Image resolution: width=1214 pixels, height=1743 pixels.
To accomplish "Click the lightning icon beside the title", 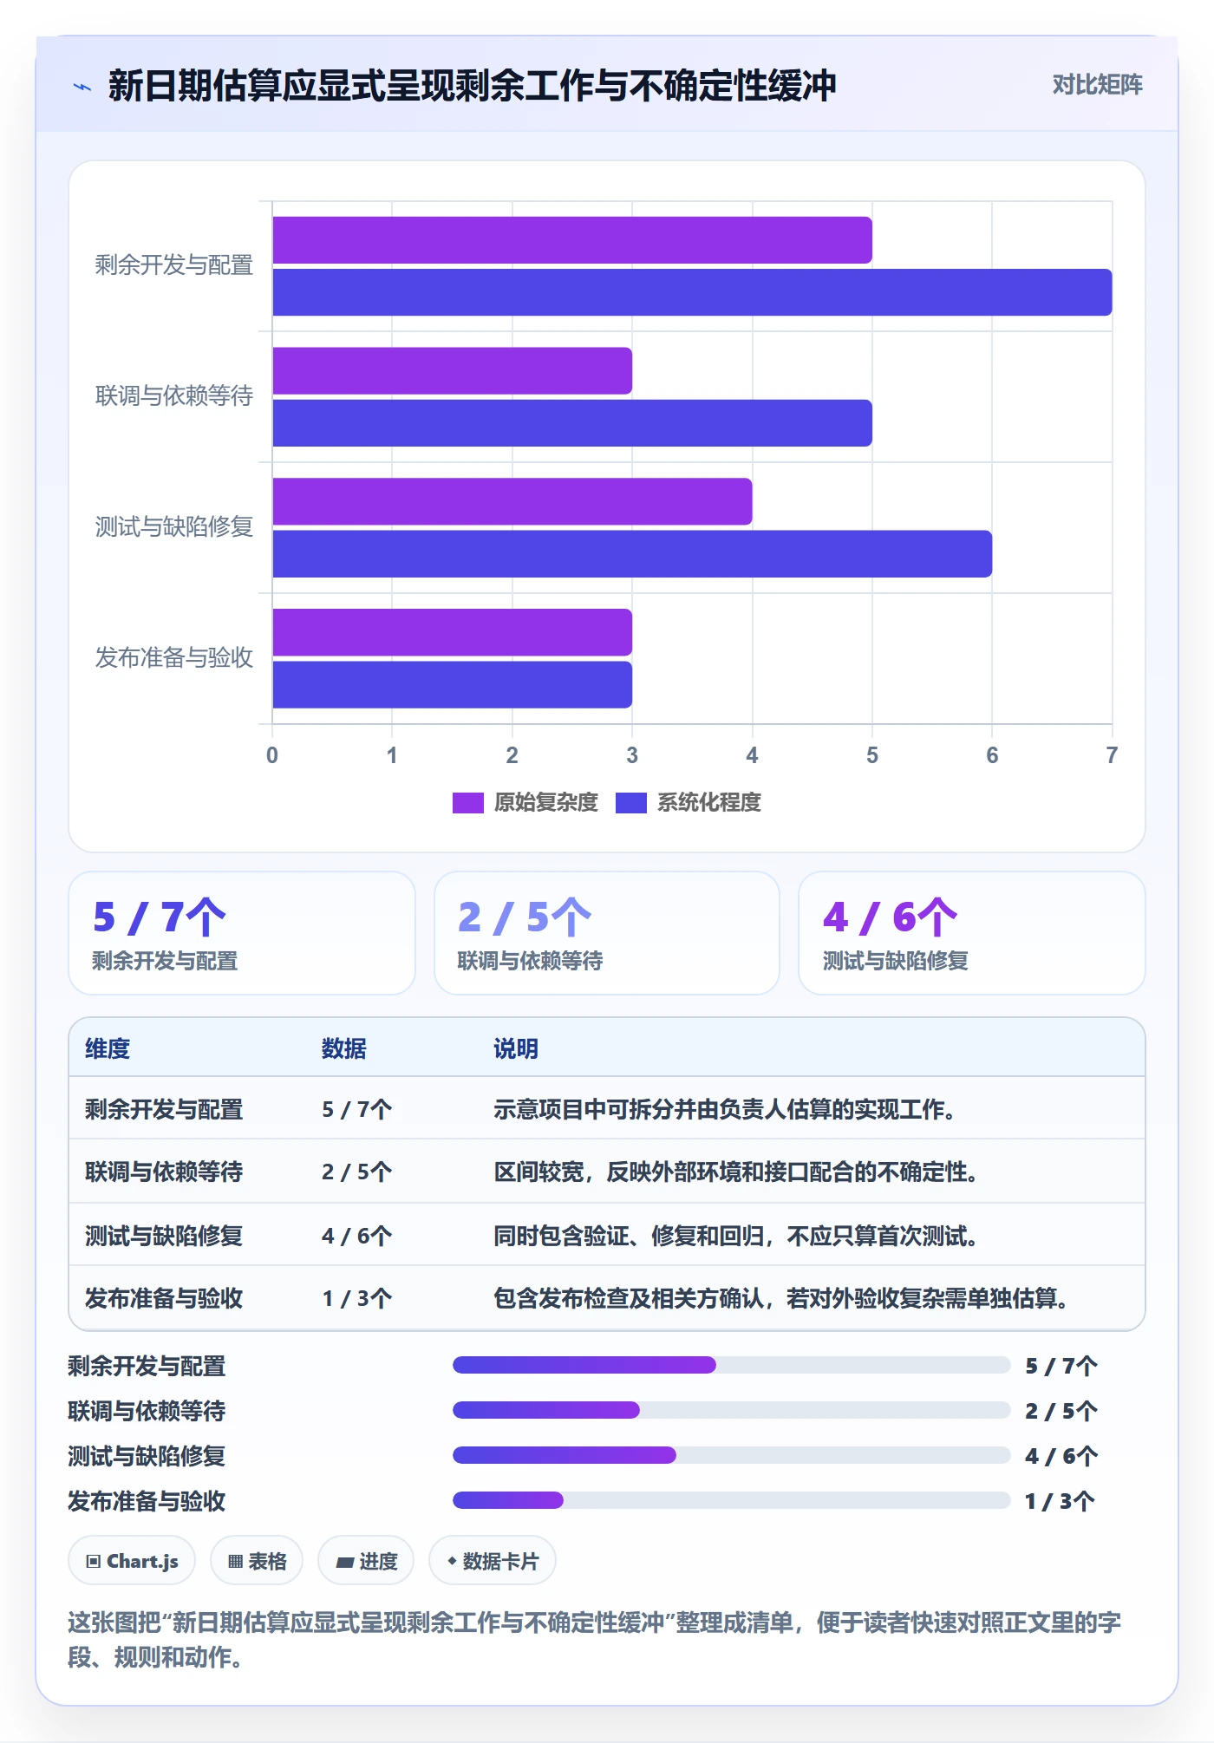I will [82, 87].
